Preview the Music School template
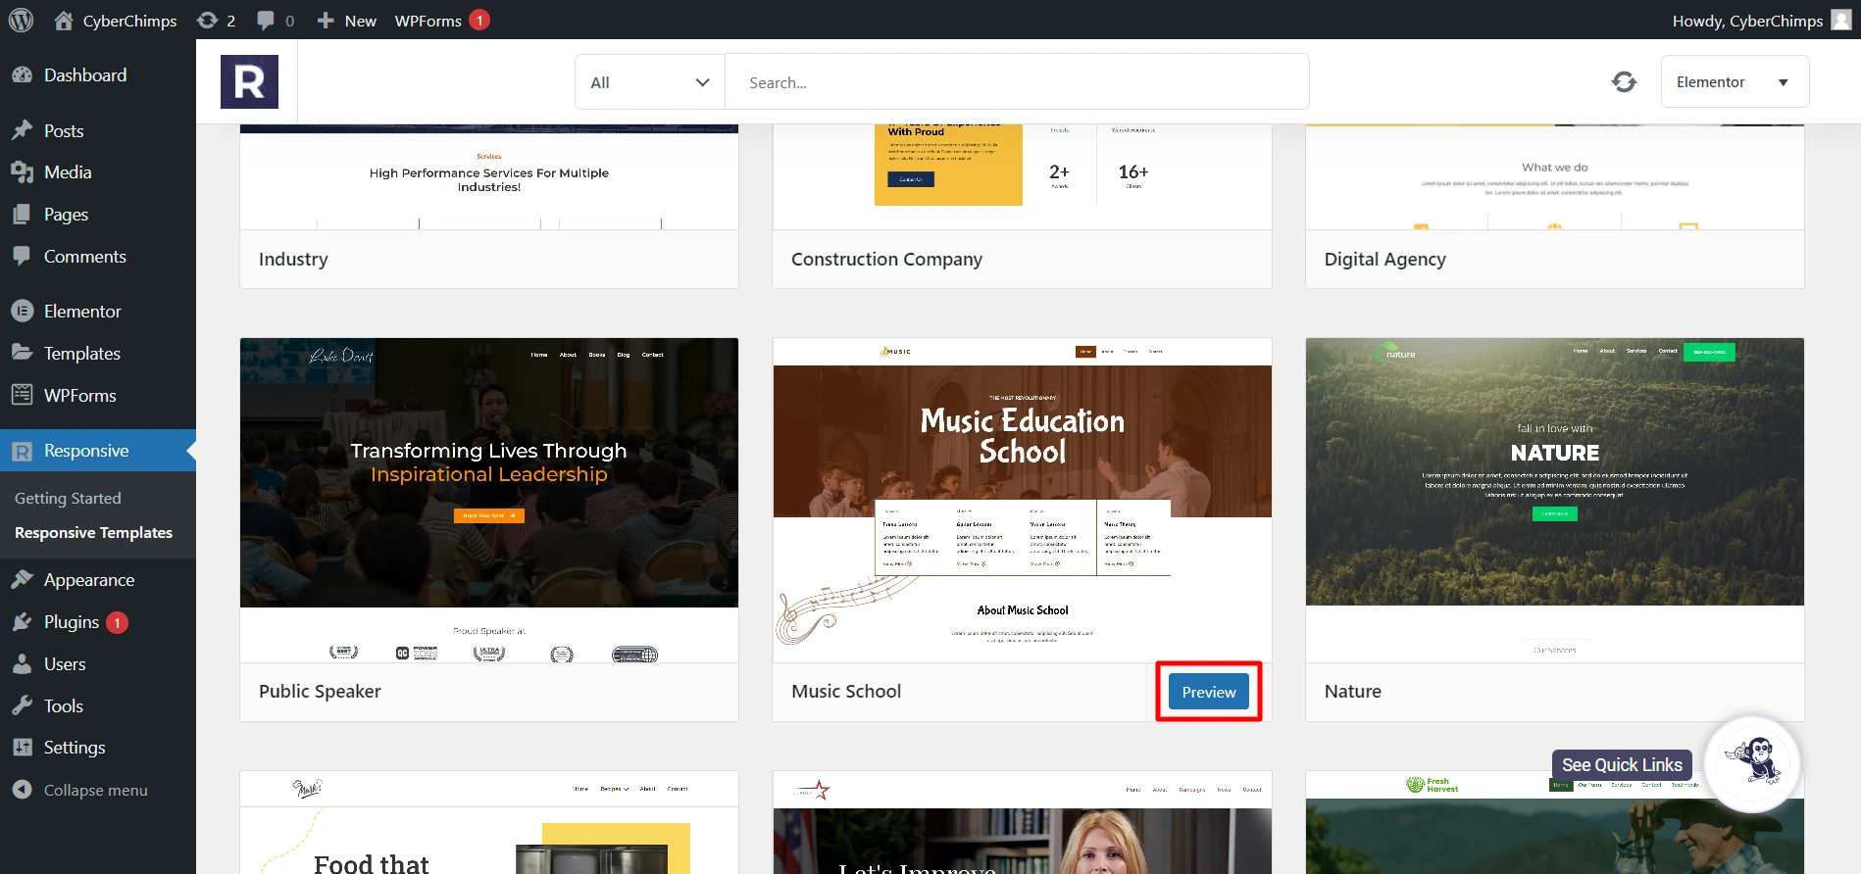1861x874 pixels. [1208, 692]
